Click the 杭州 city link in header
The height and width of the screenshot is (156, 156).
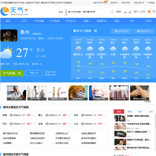coord(119,12)
